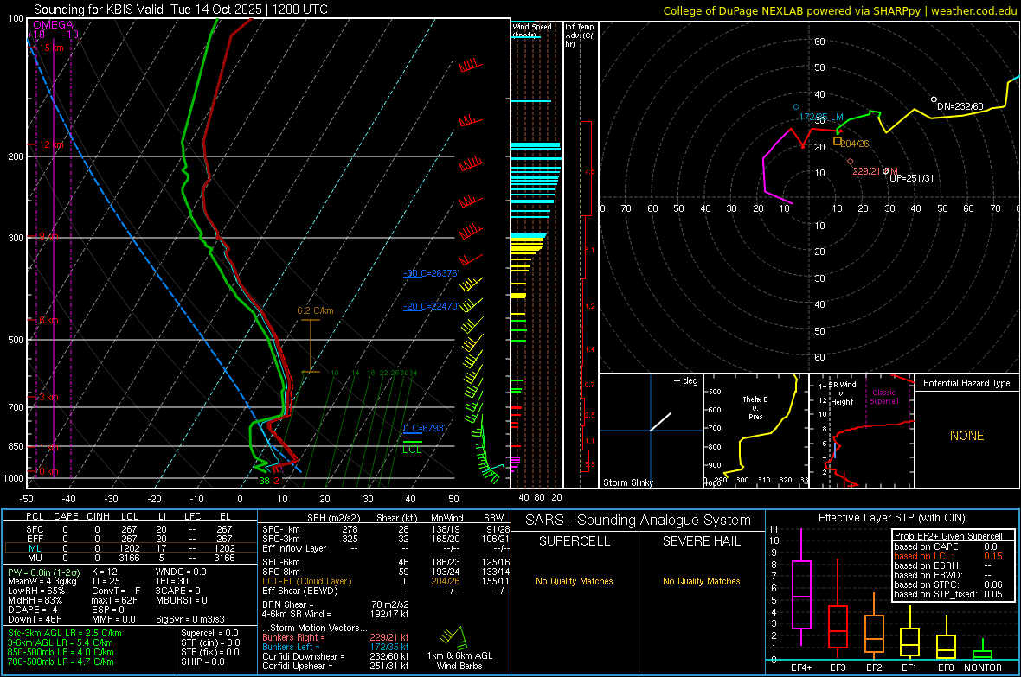Screen dimensions: 1021x677
Task: Select the yellow NONE hazard text
Action: [966, 436]
